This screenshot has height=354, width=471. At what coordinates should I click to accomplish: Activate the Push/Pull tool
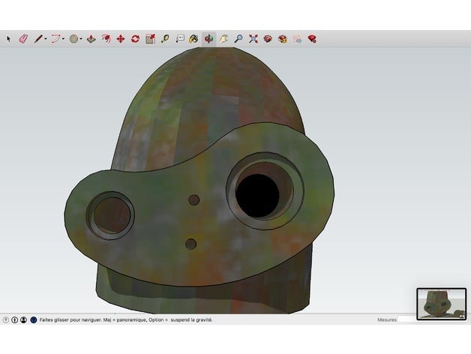pyautogui.click(x=91, y=38)
